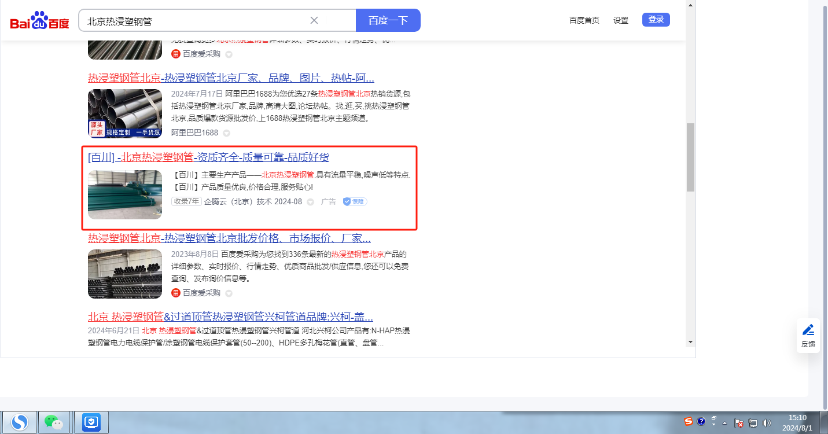Viewport: 828px width, 434px height.
Task: Open the 反馈 feedback pencil icon
Action: click(808, 330)
